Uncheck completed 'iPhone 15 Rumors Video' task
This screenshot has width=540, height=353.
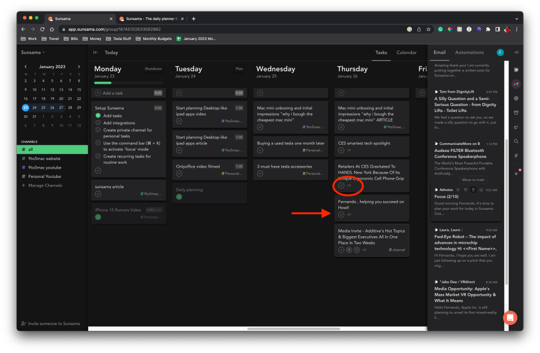pyautogui.click(x=98, y=217)
